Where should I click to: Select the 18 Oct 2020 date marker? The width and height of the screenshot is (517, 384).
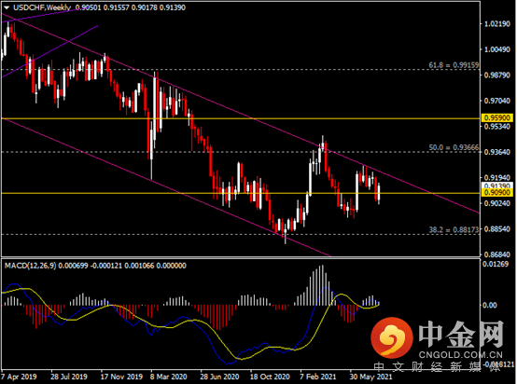[x=270, y=377]
